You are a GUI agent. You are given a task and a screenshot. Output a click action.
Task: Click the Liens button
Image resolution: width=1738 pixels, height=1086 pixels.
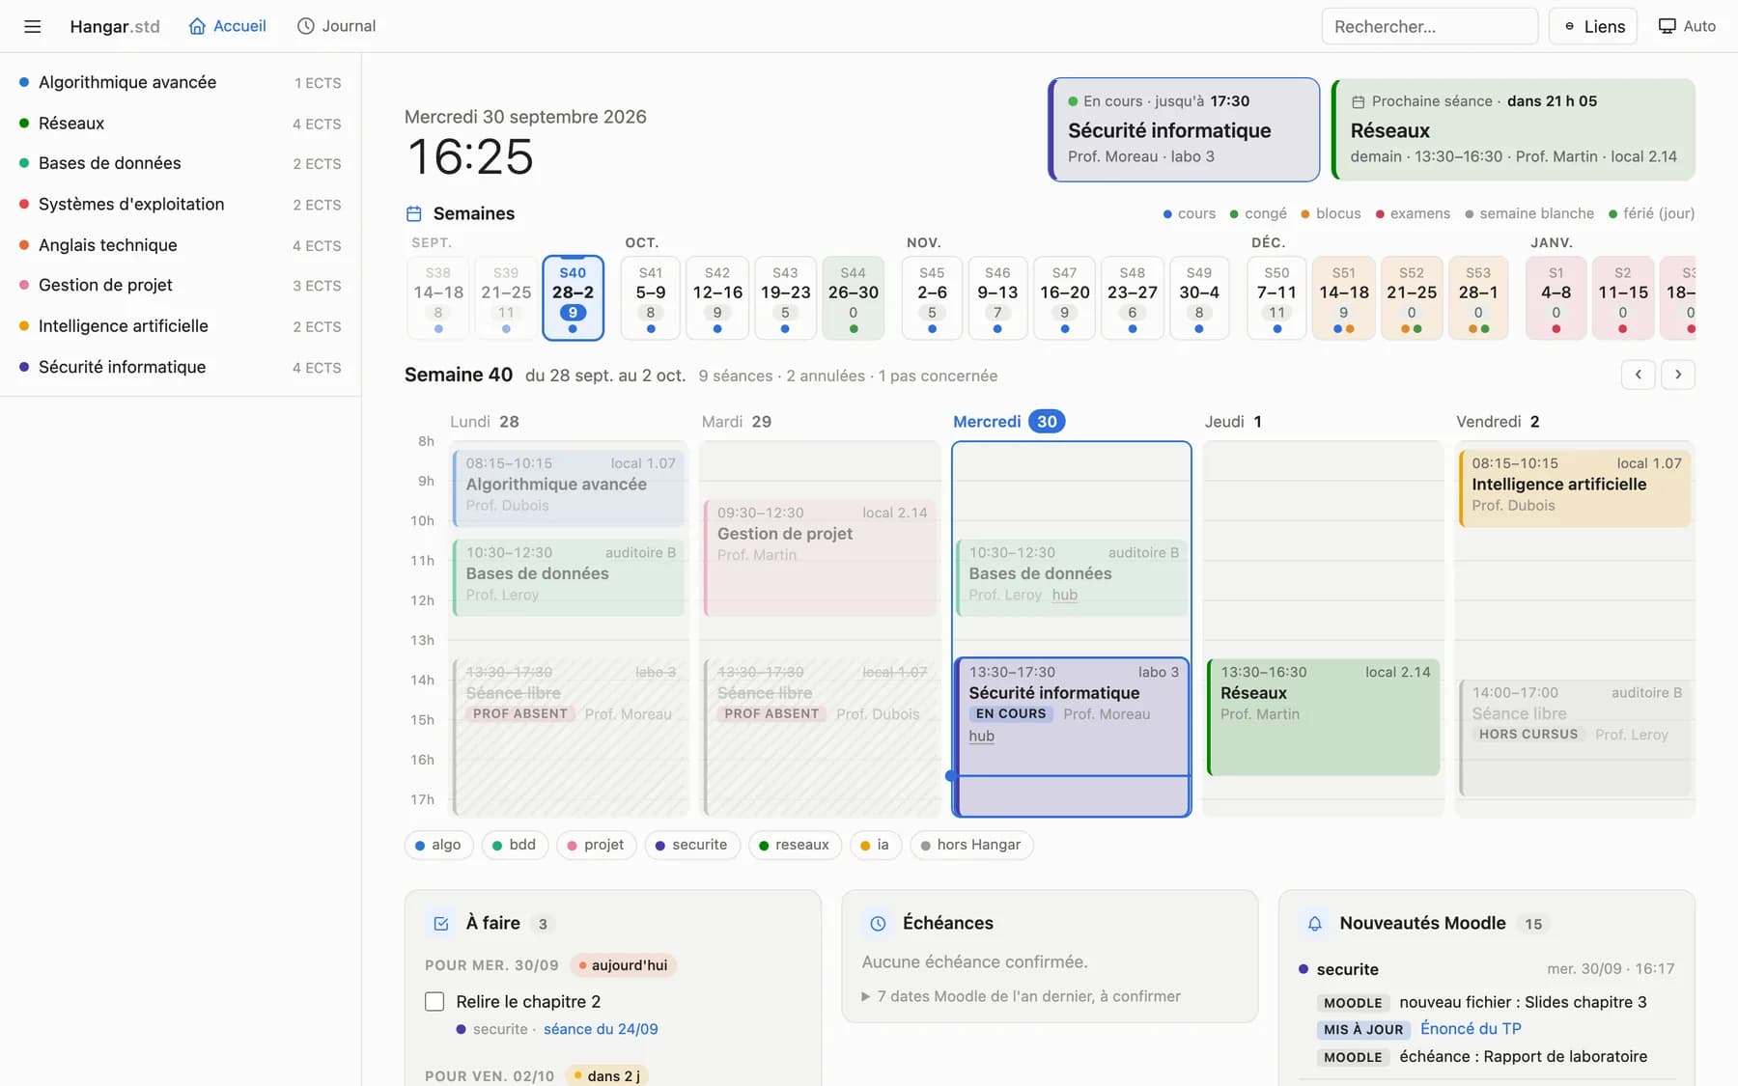(x=1594, y=26)
